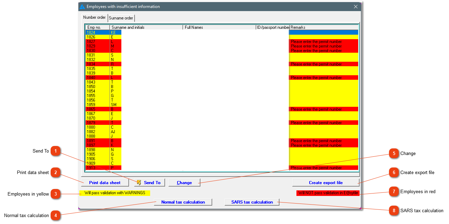The image size is (449, 224).
Task: Select employee row 1829
Action: pos(222,46)
